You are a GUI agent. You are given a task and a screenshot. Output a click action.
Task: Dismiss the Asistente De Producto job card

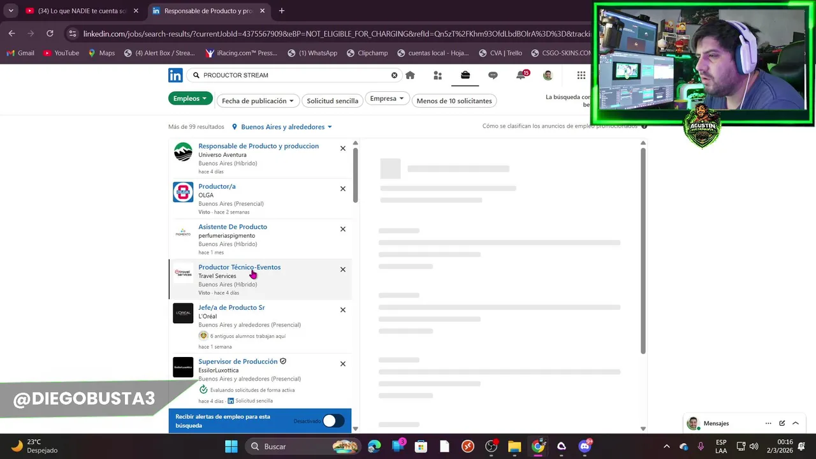click(343, 229)
